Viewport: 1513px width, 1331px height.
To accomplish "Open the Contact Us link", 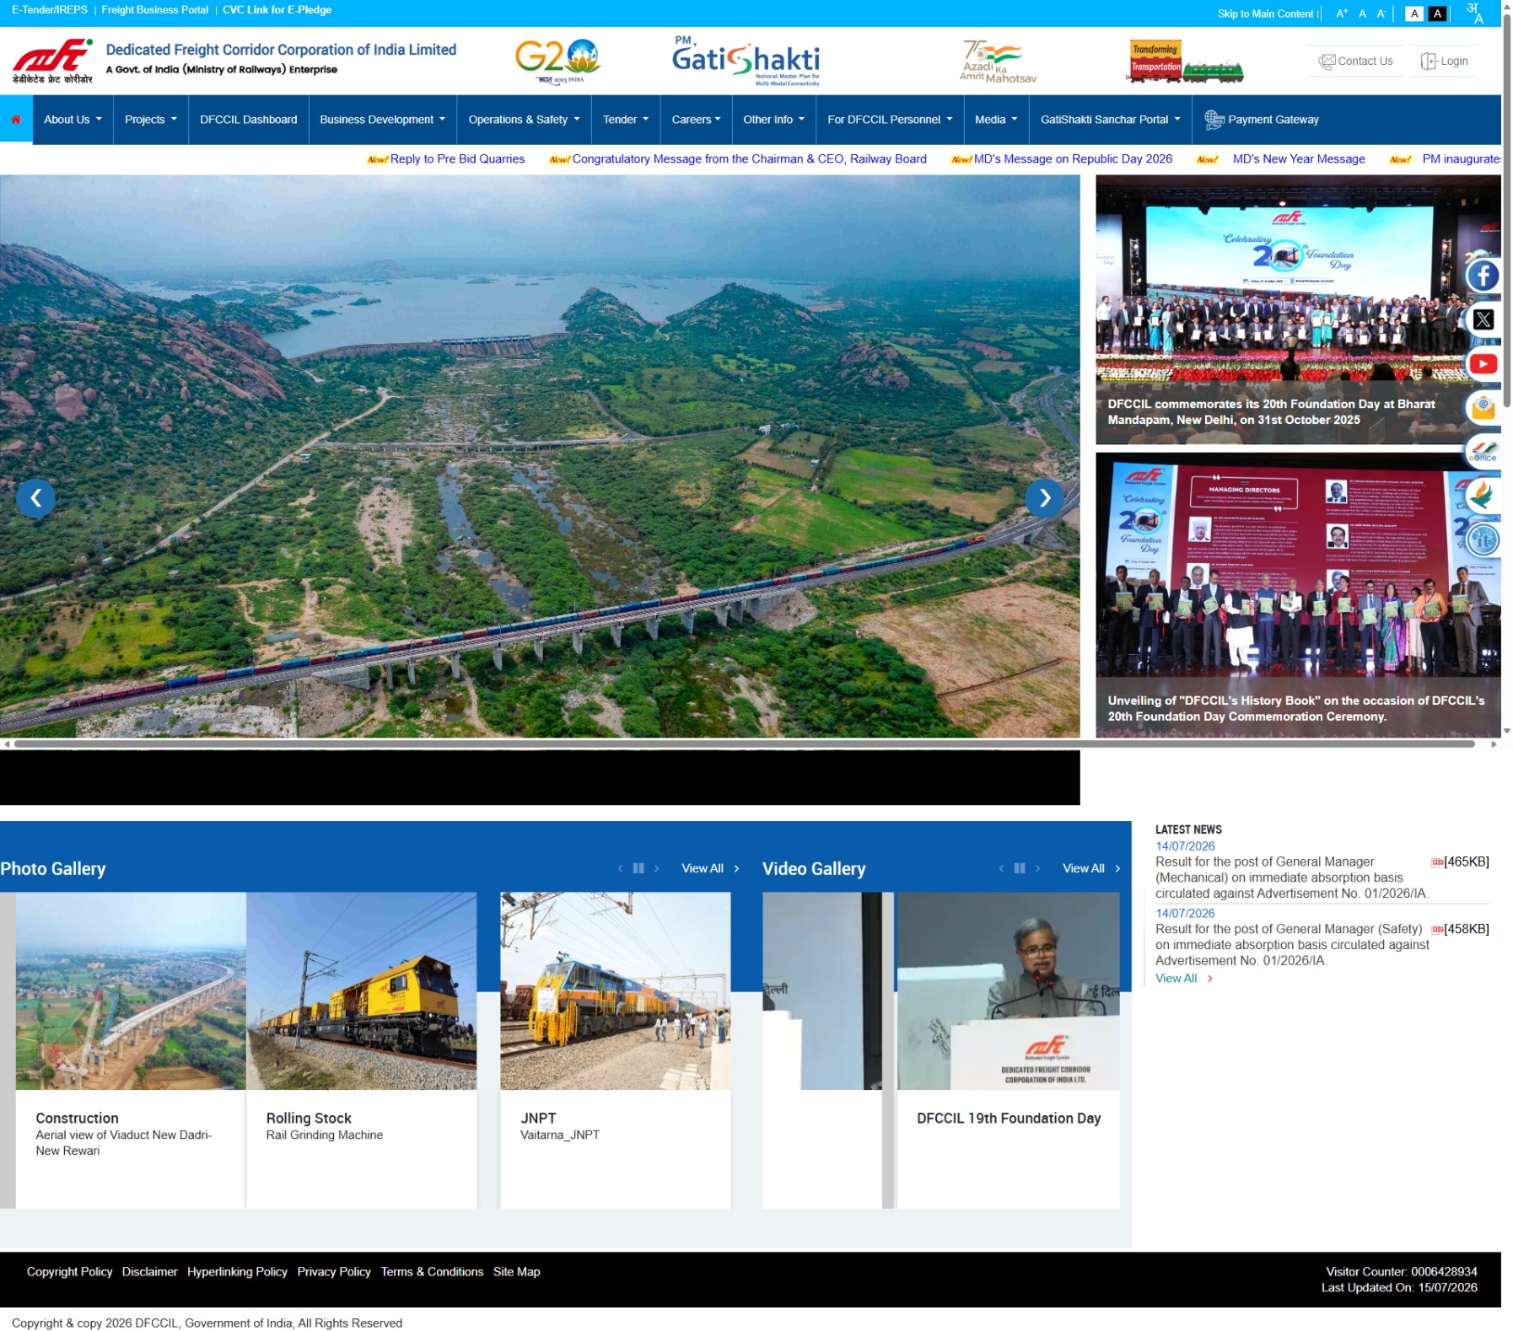I will tap(1355, 61).
